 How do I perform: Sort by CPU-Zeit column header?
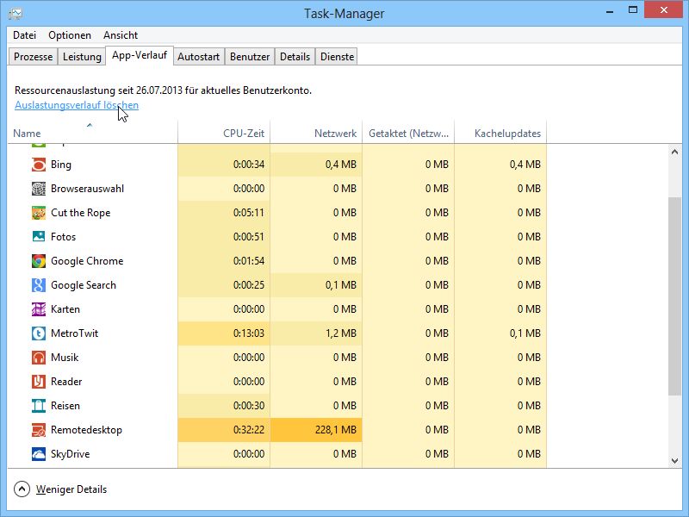[x=224, y=133]
